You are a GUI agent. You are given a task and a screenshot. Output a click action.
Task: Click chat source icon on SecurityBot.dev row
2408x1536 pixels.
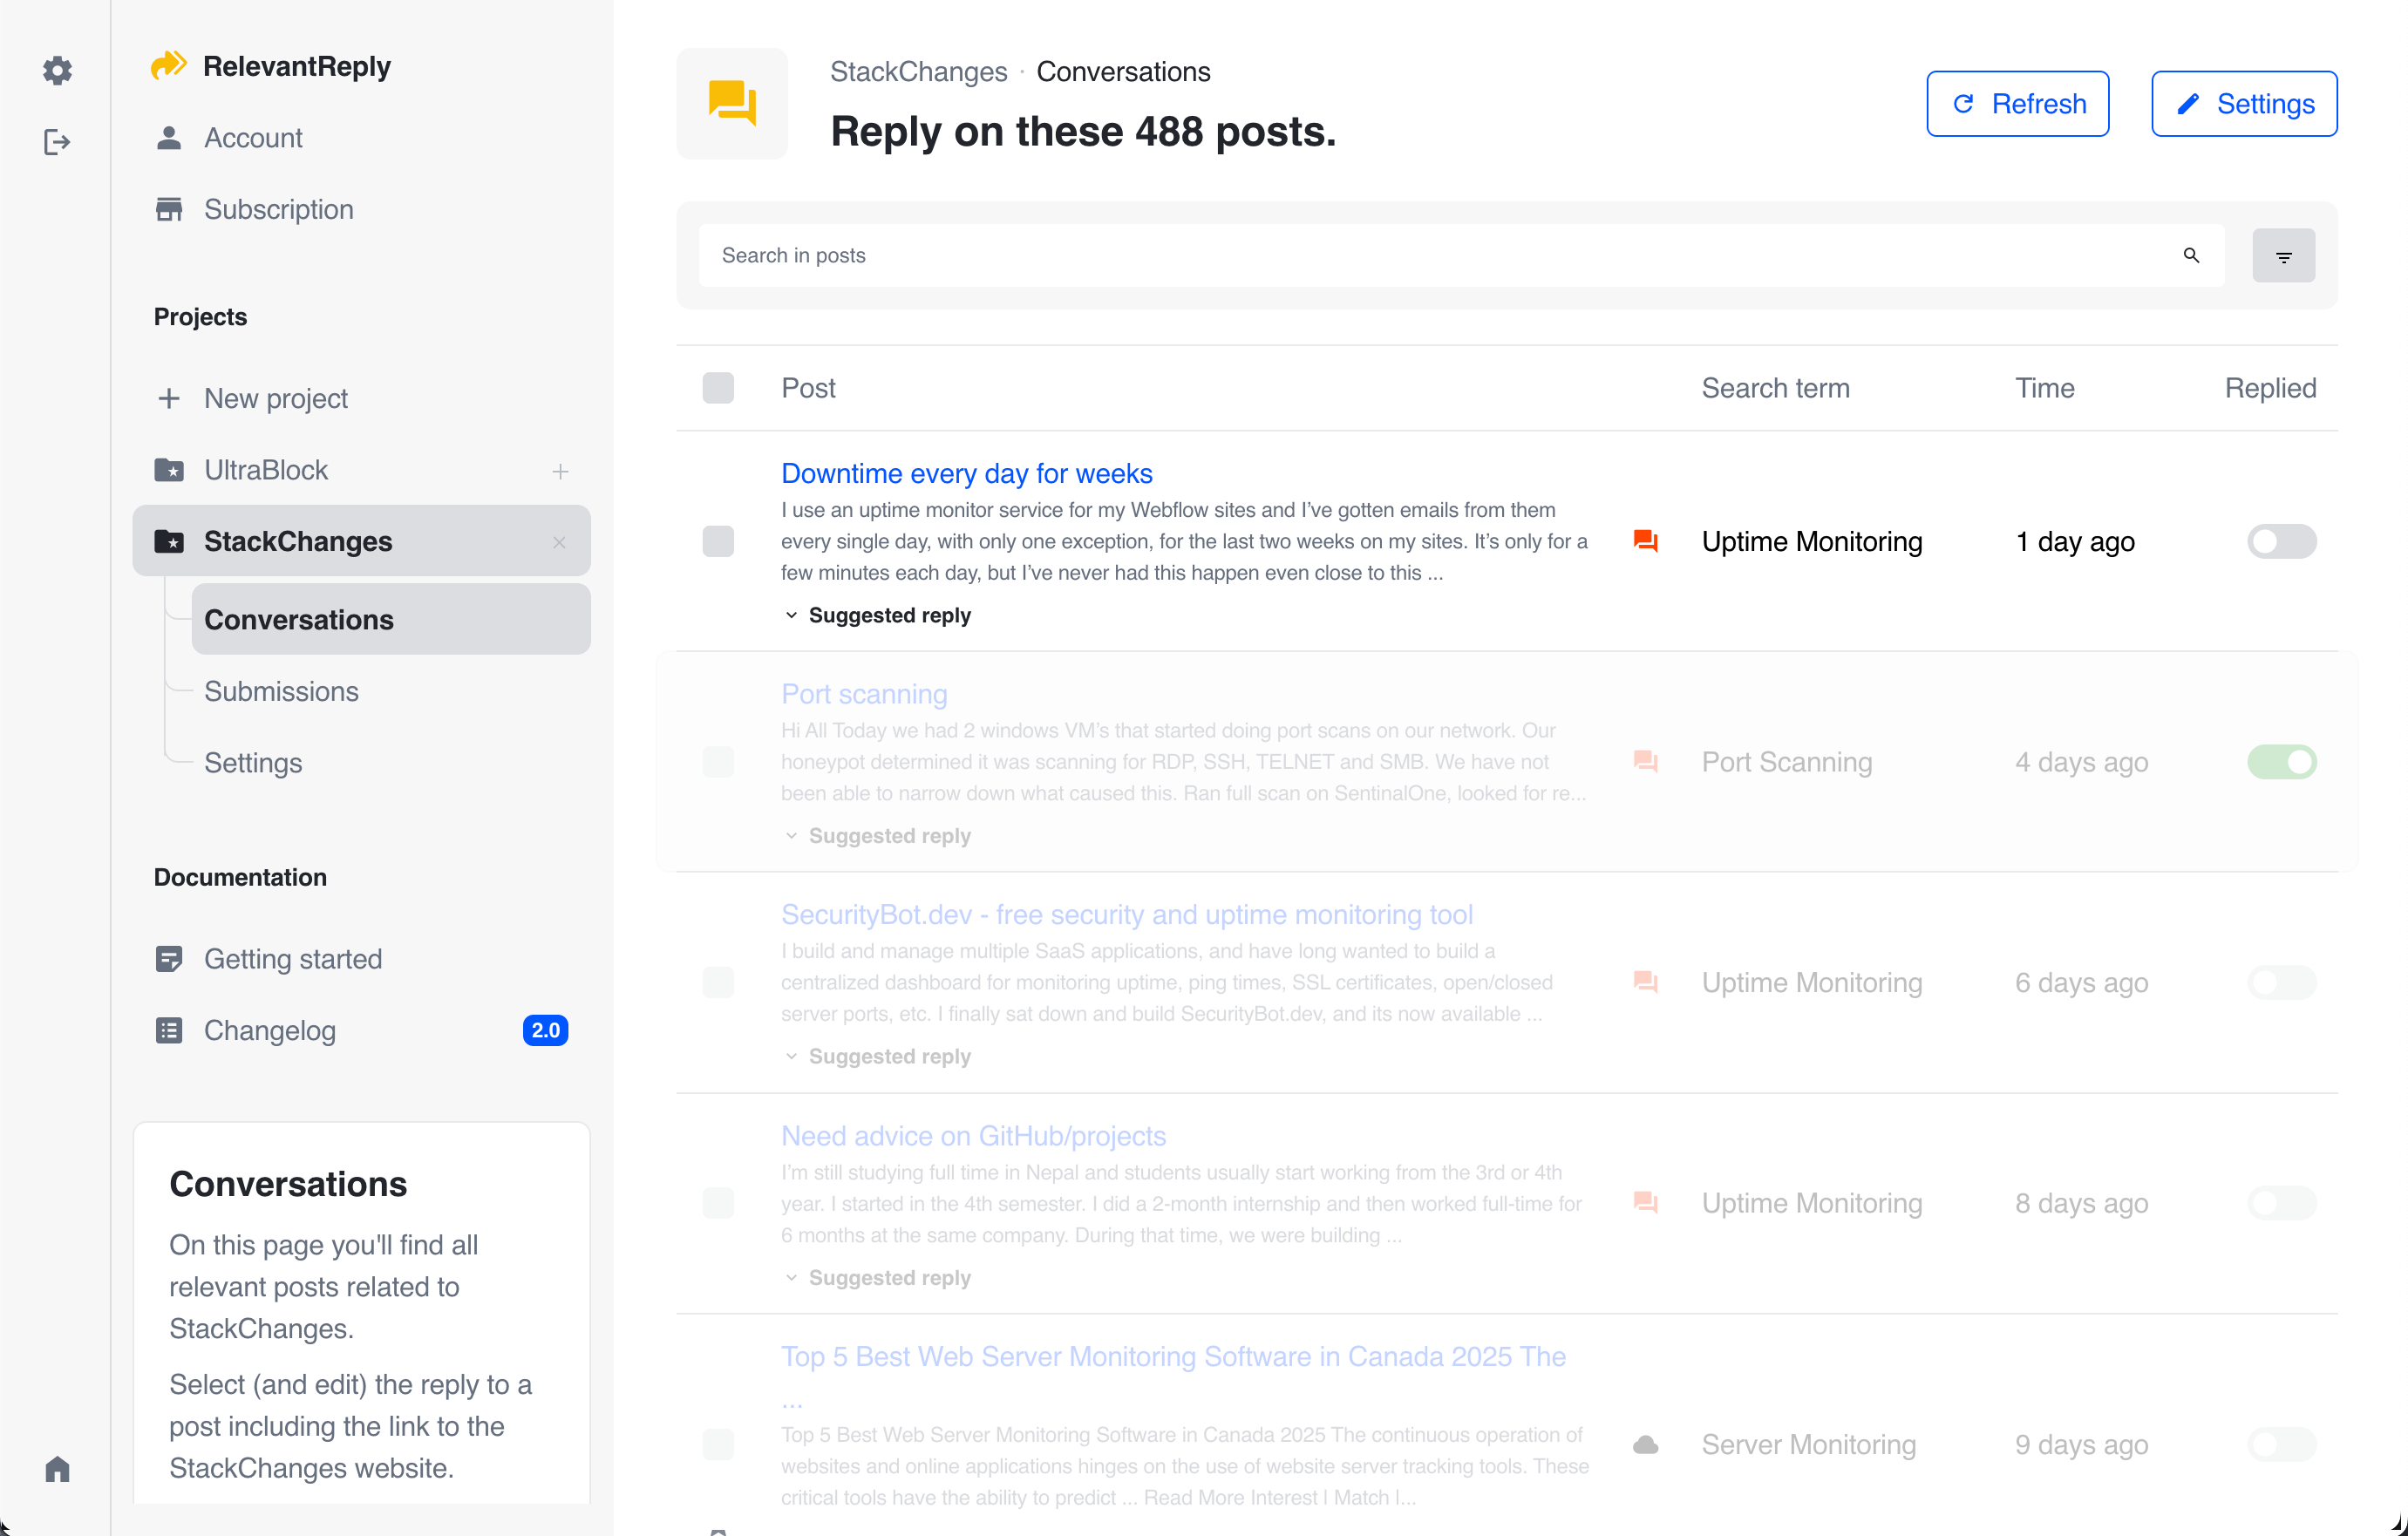(x=1645, y=982)
